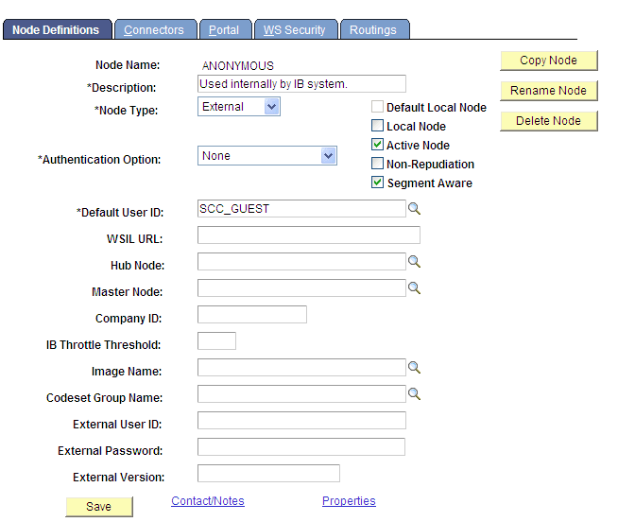Open lookup for Image Name
The width and height of the screenshot is (618, 522).
(414, 367)
